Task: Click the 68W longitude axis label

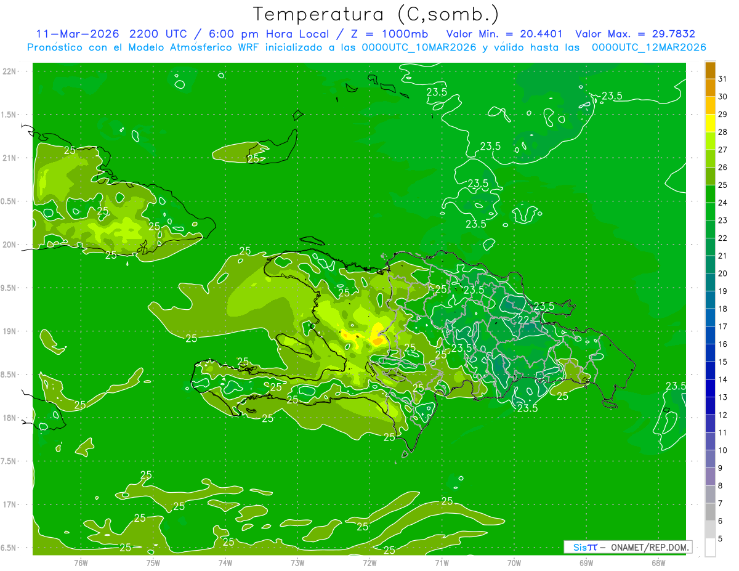Action: coord(658,562)
